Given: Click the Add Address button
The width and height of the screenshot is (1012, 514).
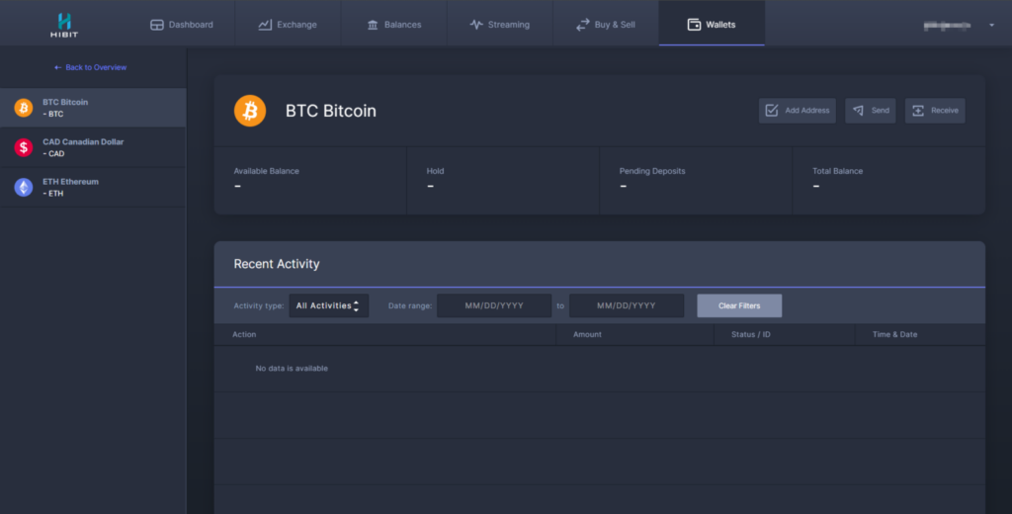Looking at the screenshot, I should point(798,111).
